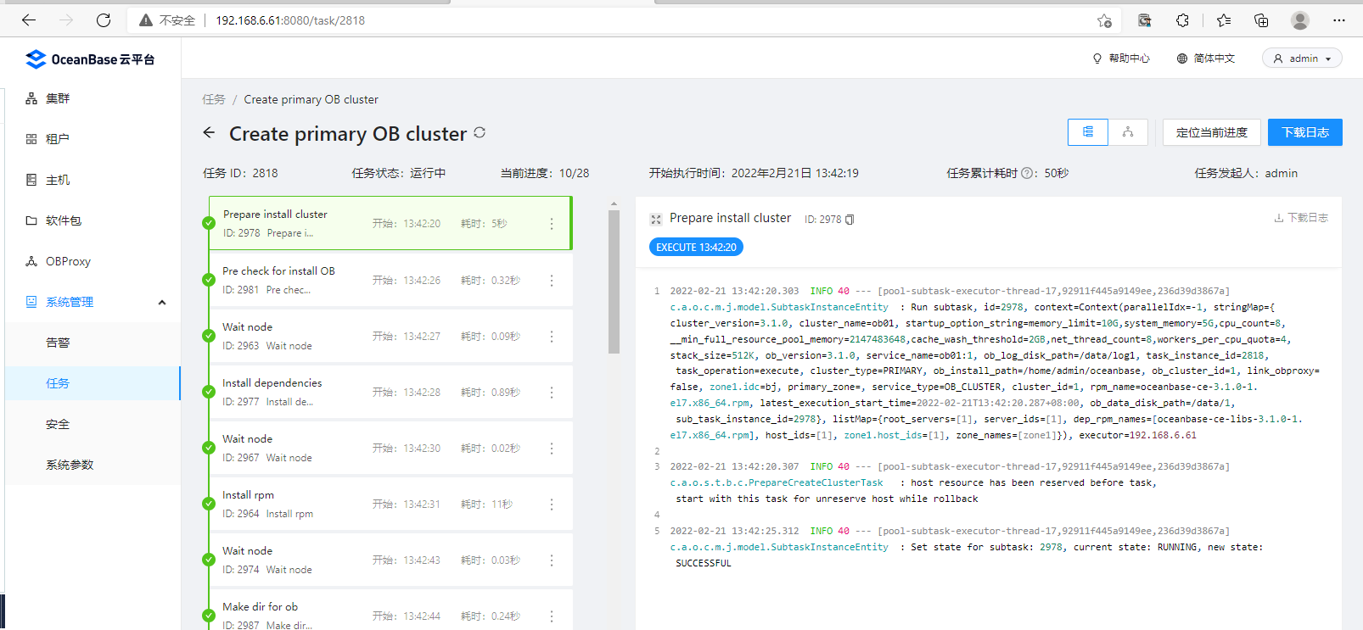
Task: Copy the subtask ID 2978
Action: (850, 220)
